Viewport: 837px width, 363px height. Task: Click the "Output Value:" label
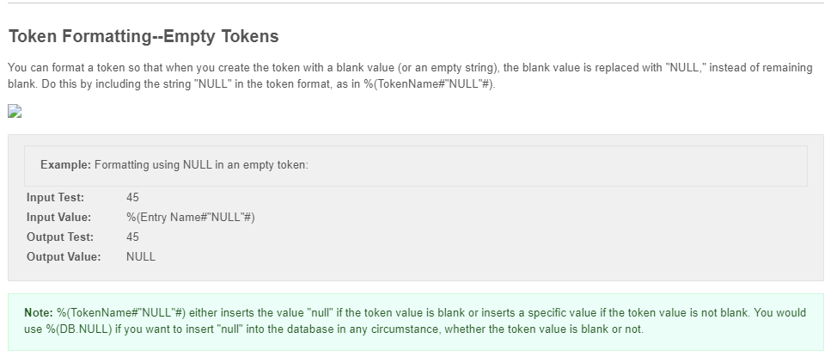coord(64,256)
